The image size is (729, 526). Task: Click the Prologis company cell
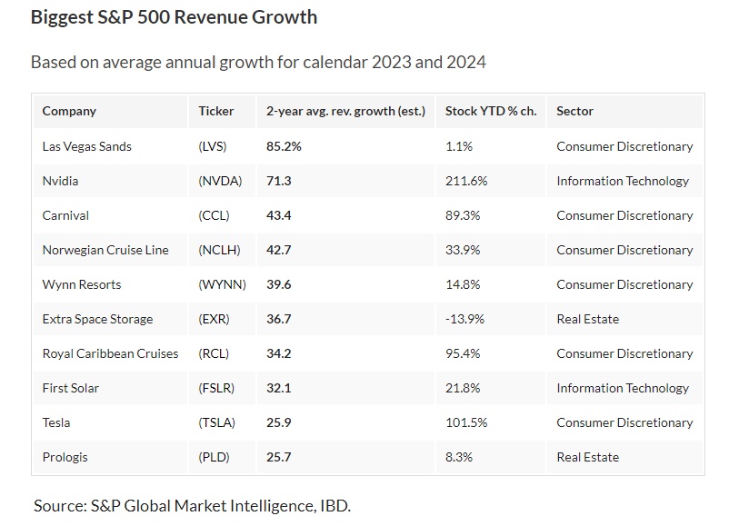(65, 457)
